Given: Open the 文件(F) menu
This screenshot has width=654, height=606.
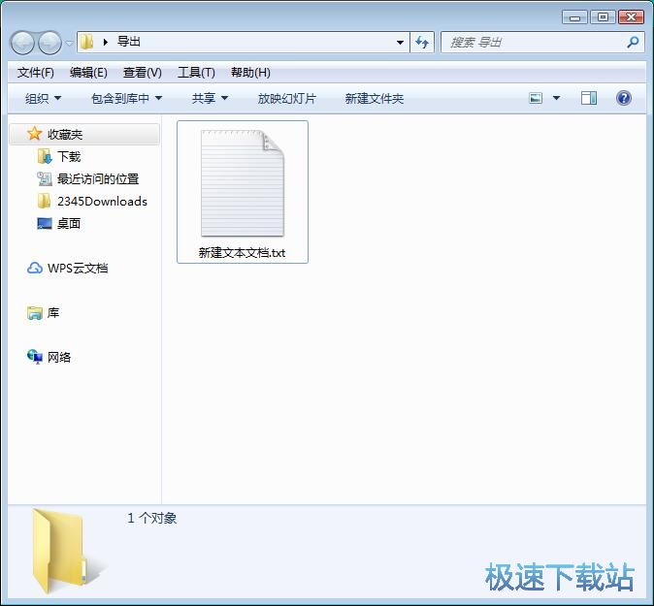Looking at the screenshot, I should click(x=36, y=73).
